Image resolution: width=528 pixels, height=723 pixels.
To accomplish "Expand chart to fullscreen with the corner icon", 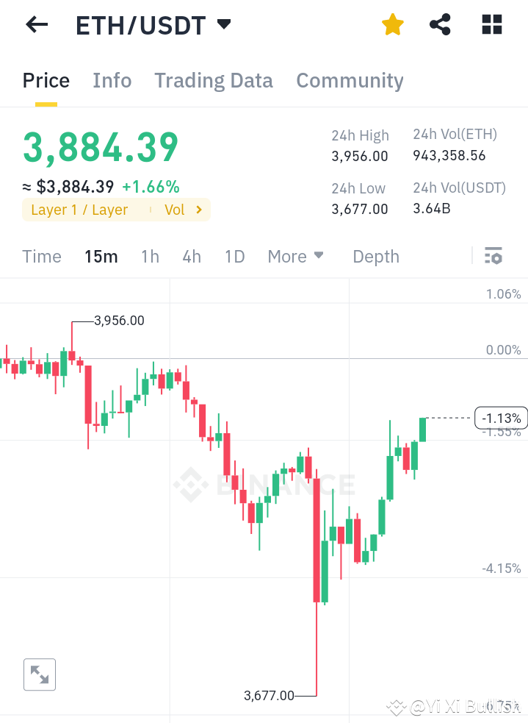I will [39, 674].
